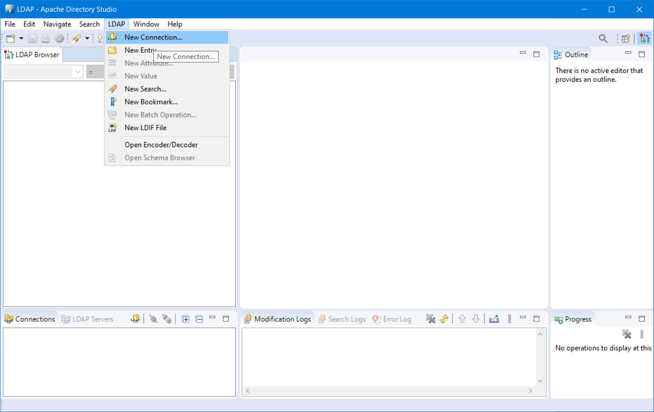Click the New Bookmark flag icon in menu
Screen dimensions: 654x412
point(112,102)
